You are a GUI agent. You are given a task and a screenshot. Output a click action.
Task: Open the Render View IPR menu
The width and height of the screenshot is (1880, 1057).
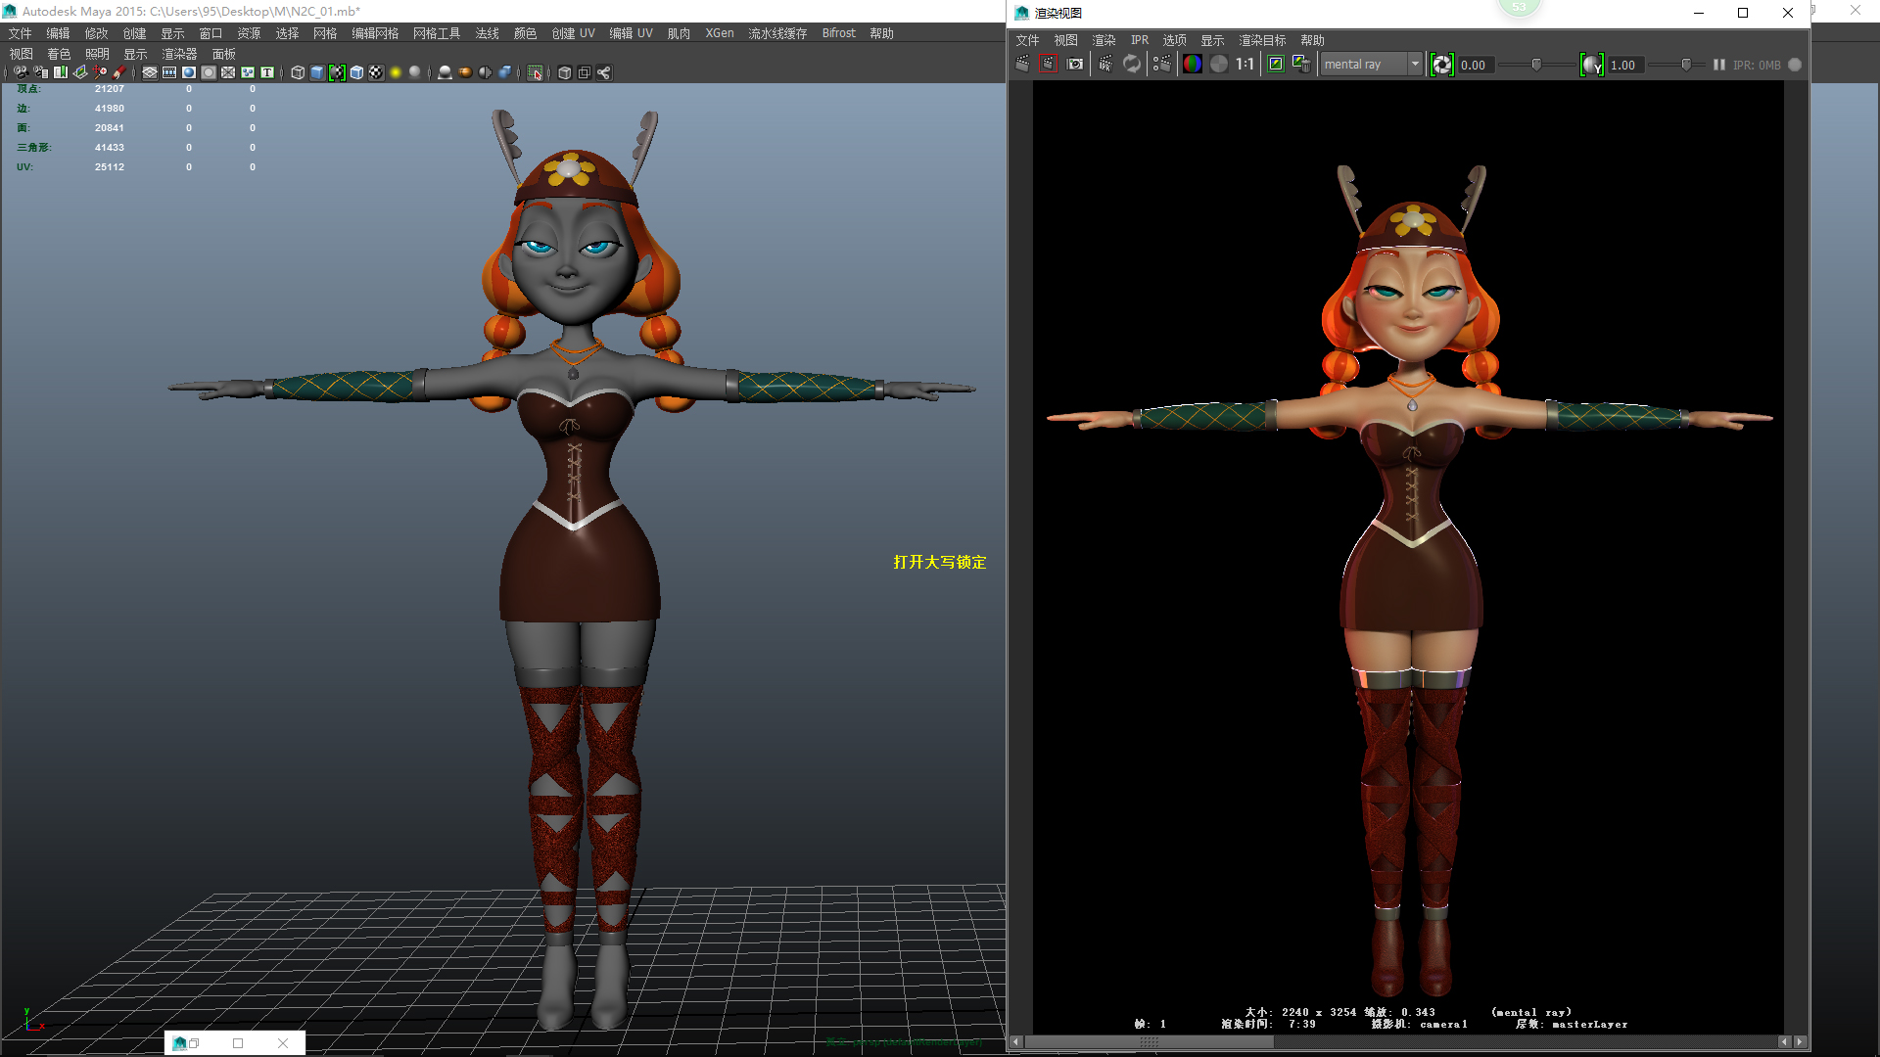pyautogui.click(x=1140, y=40)
